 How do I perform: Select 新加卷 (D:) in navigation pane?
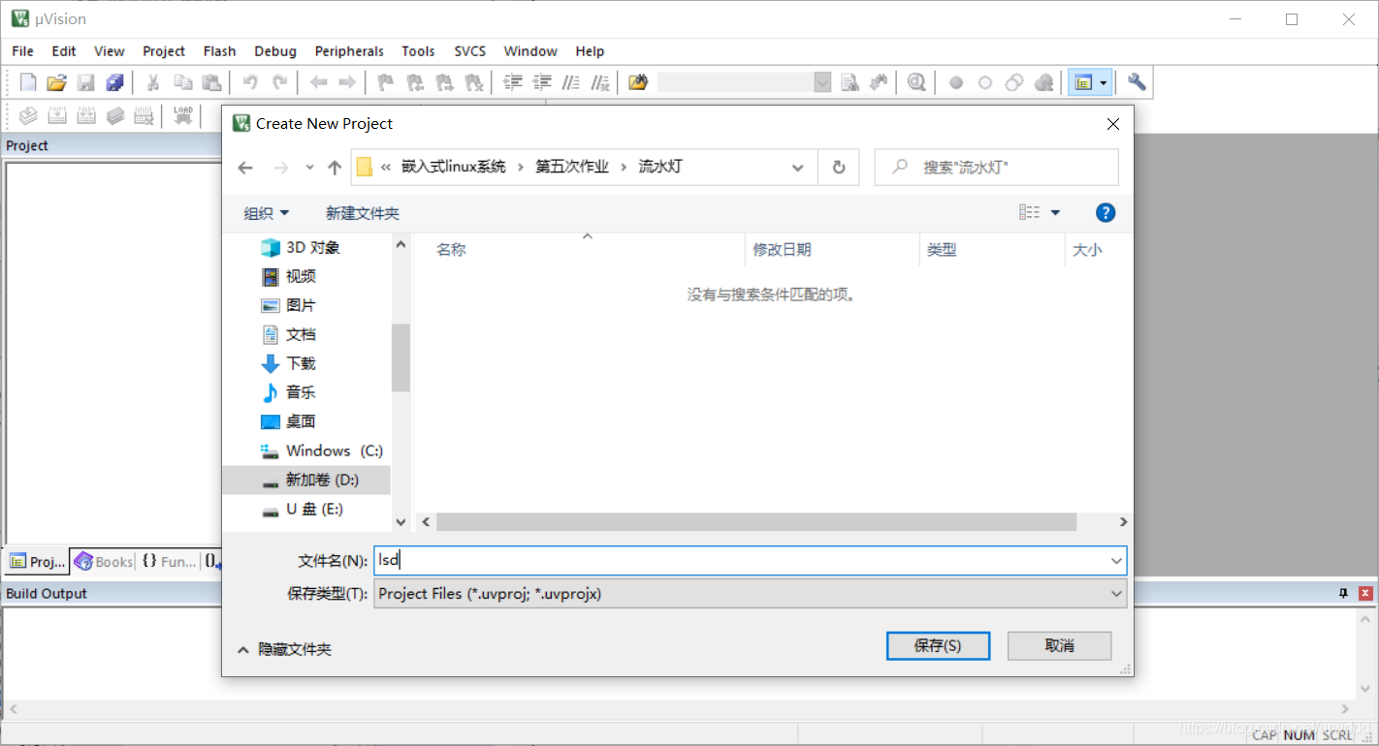[306, 480]
